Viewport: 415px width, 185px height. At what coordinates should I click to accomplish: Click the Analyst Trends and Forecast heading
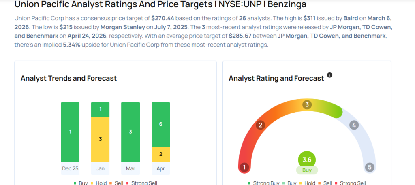point(68,78)
